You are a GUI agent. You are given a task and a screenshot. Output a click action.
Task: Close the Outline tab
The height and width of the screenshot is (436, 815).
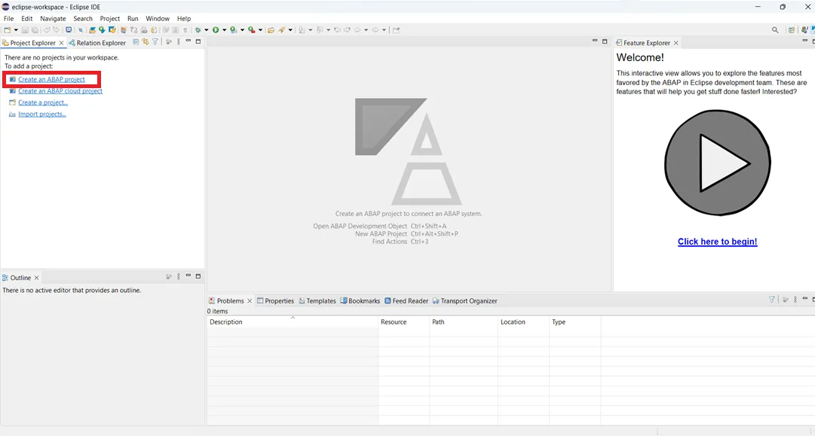[x=36, y=278]
